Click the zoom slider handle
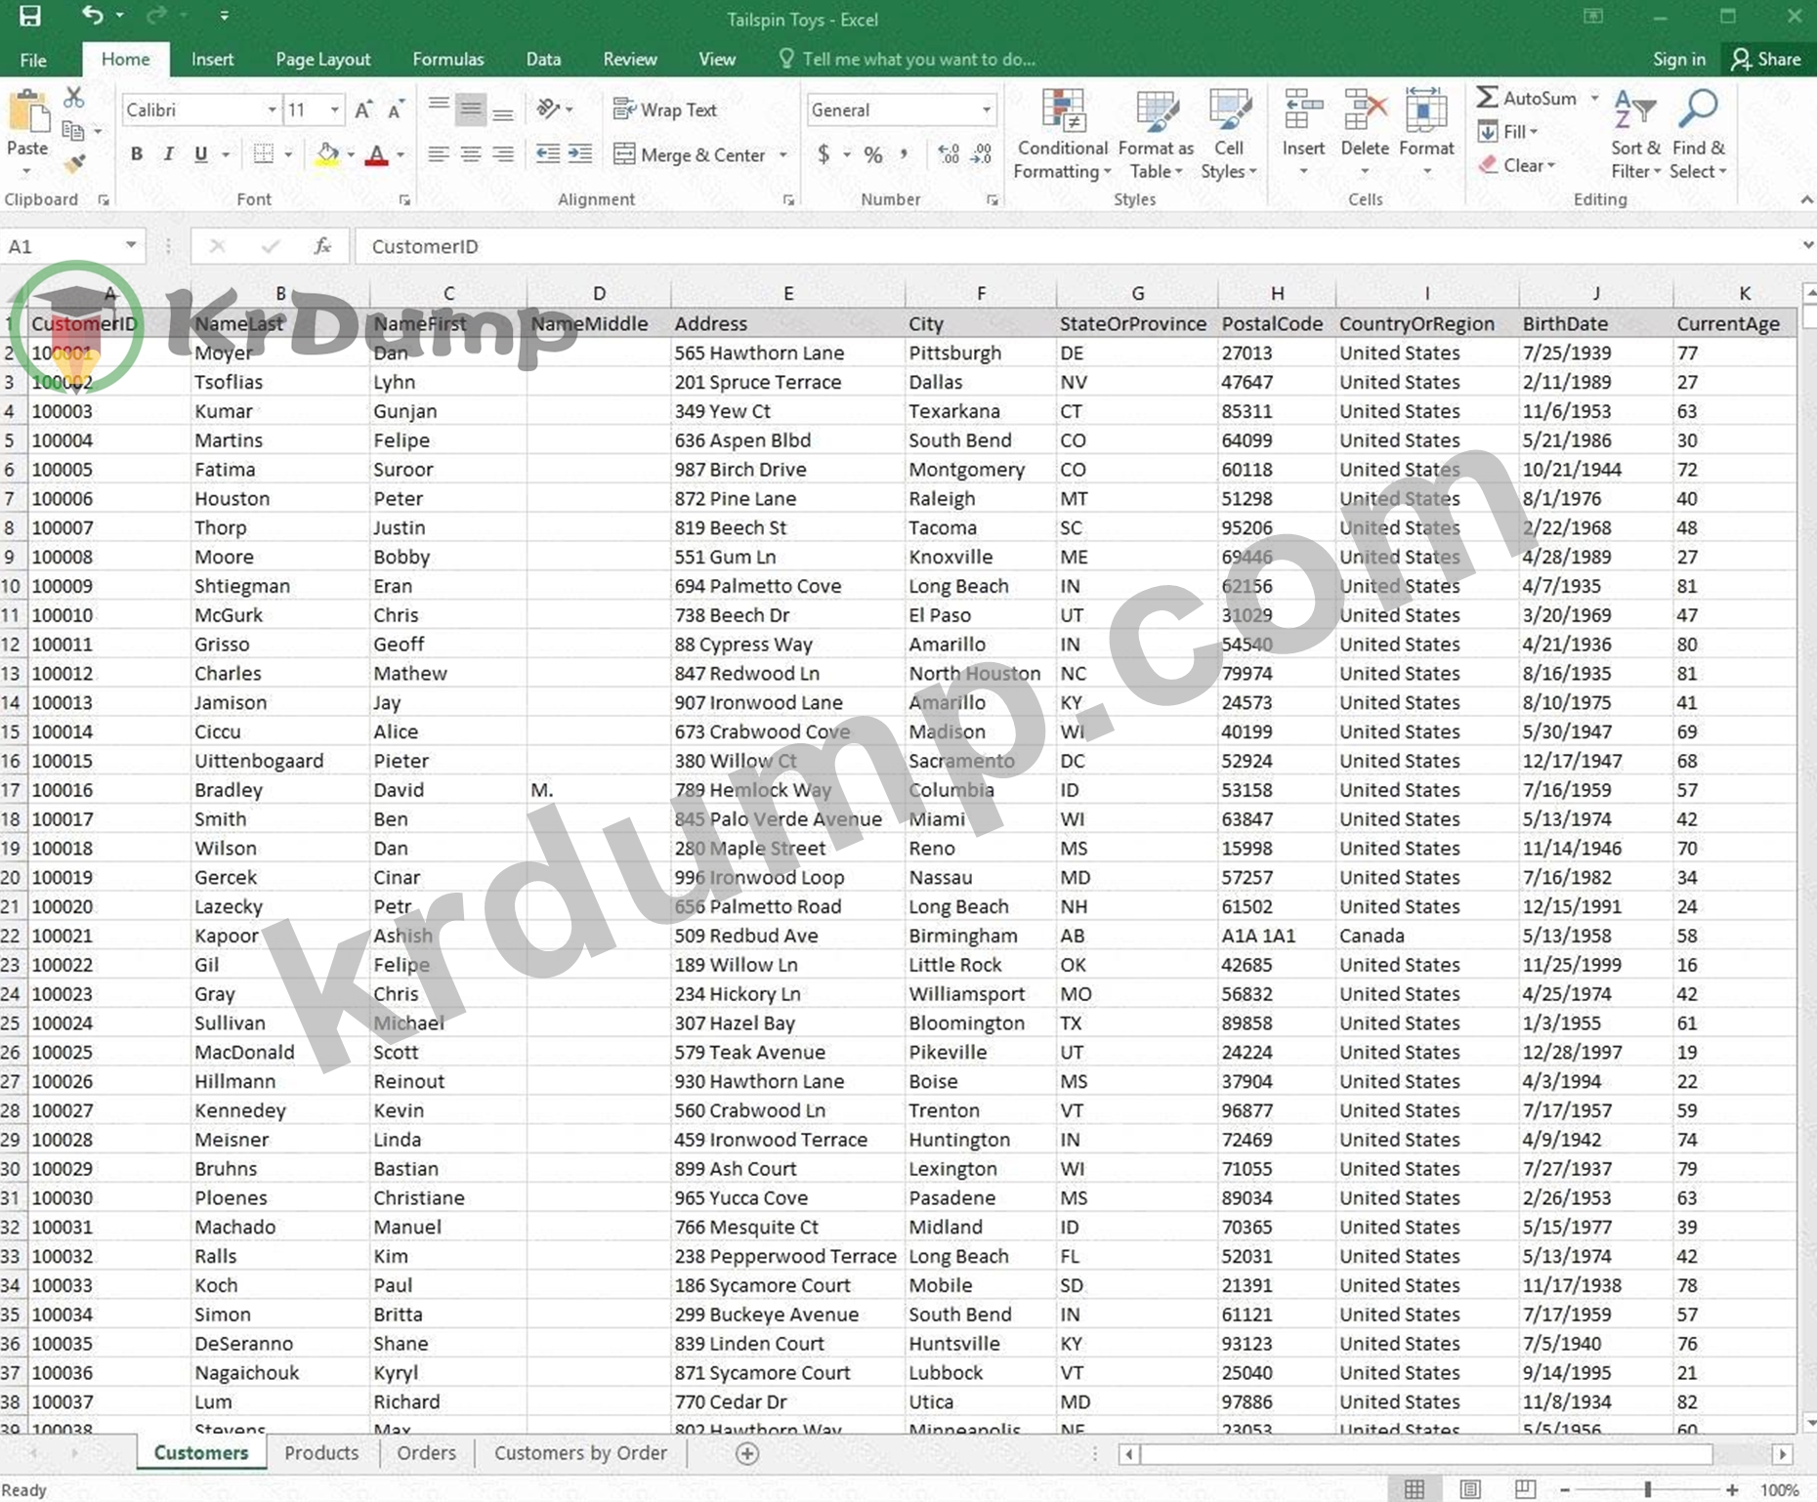1817x1502 pixels. click(1648, 1489)
